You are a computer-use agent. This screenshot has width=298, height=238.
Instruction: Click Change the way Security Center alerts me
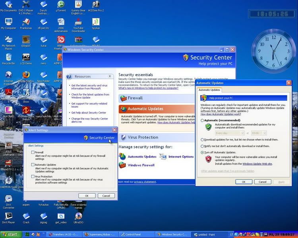click(x=89, y=120)
